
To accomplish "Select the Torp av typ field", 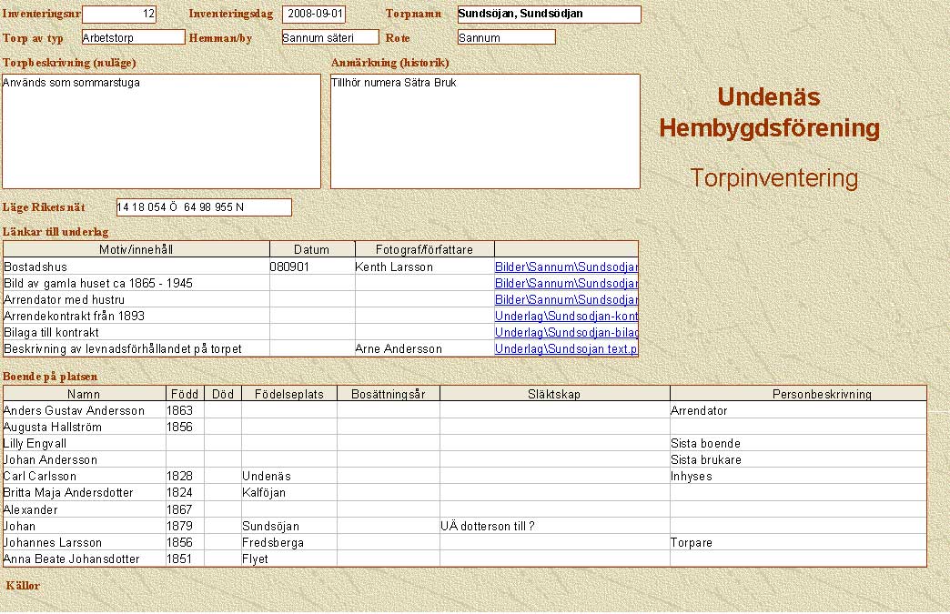I will [133, 37].
